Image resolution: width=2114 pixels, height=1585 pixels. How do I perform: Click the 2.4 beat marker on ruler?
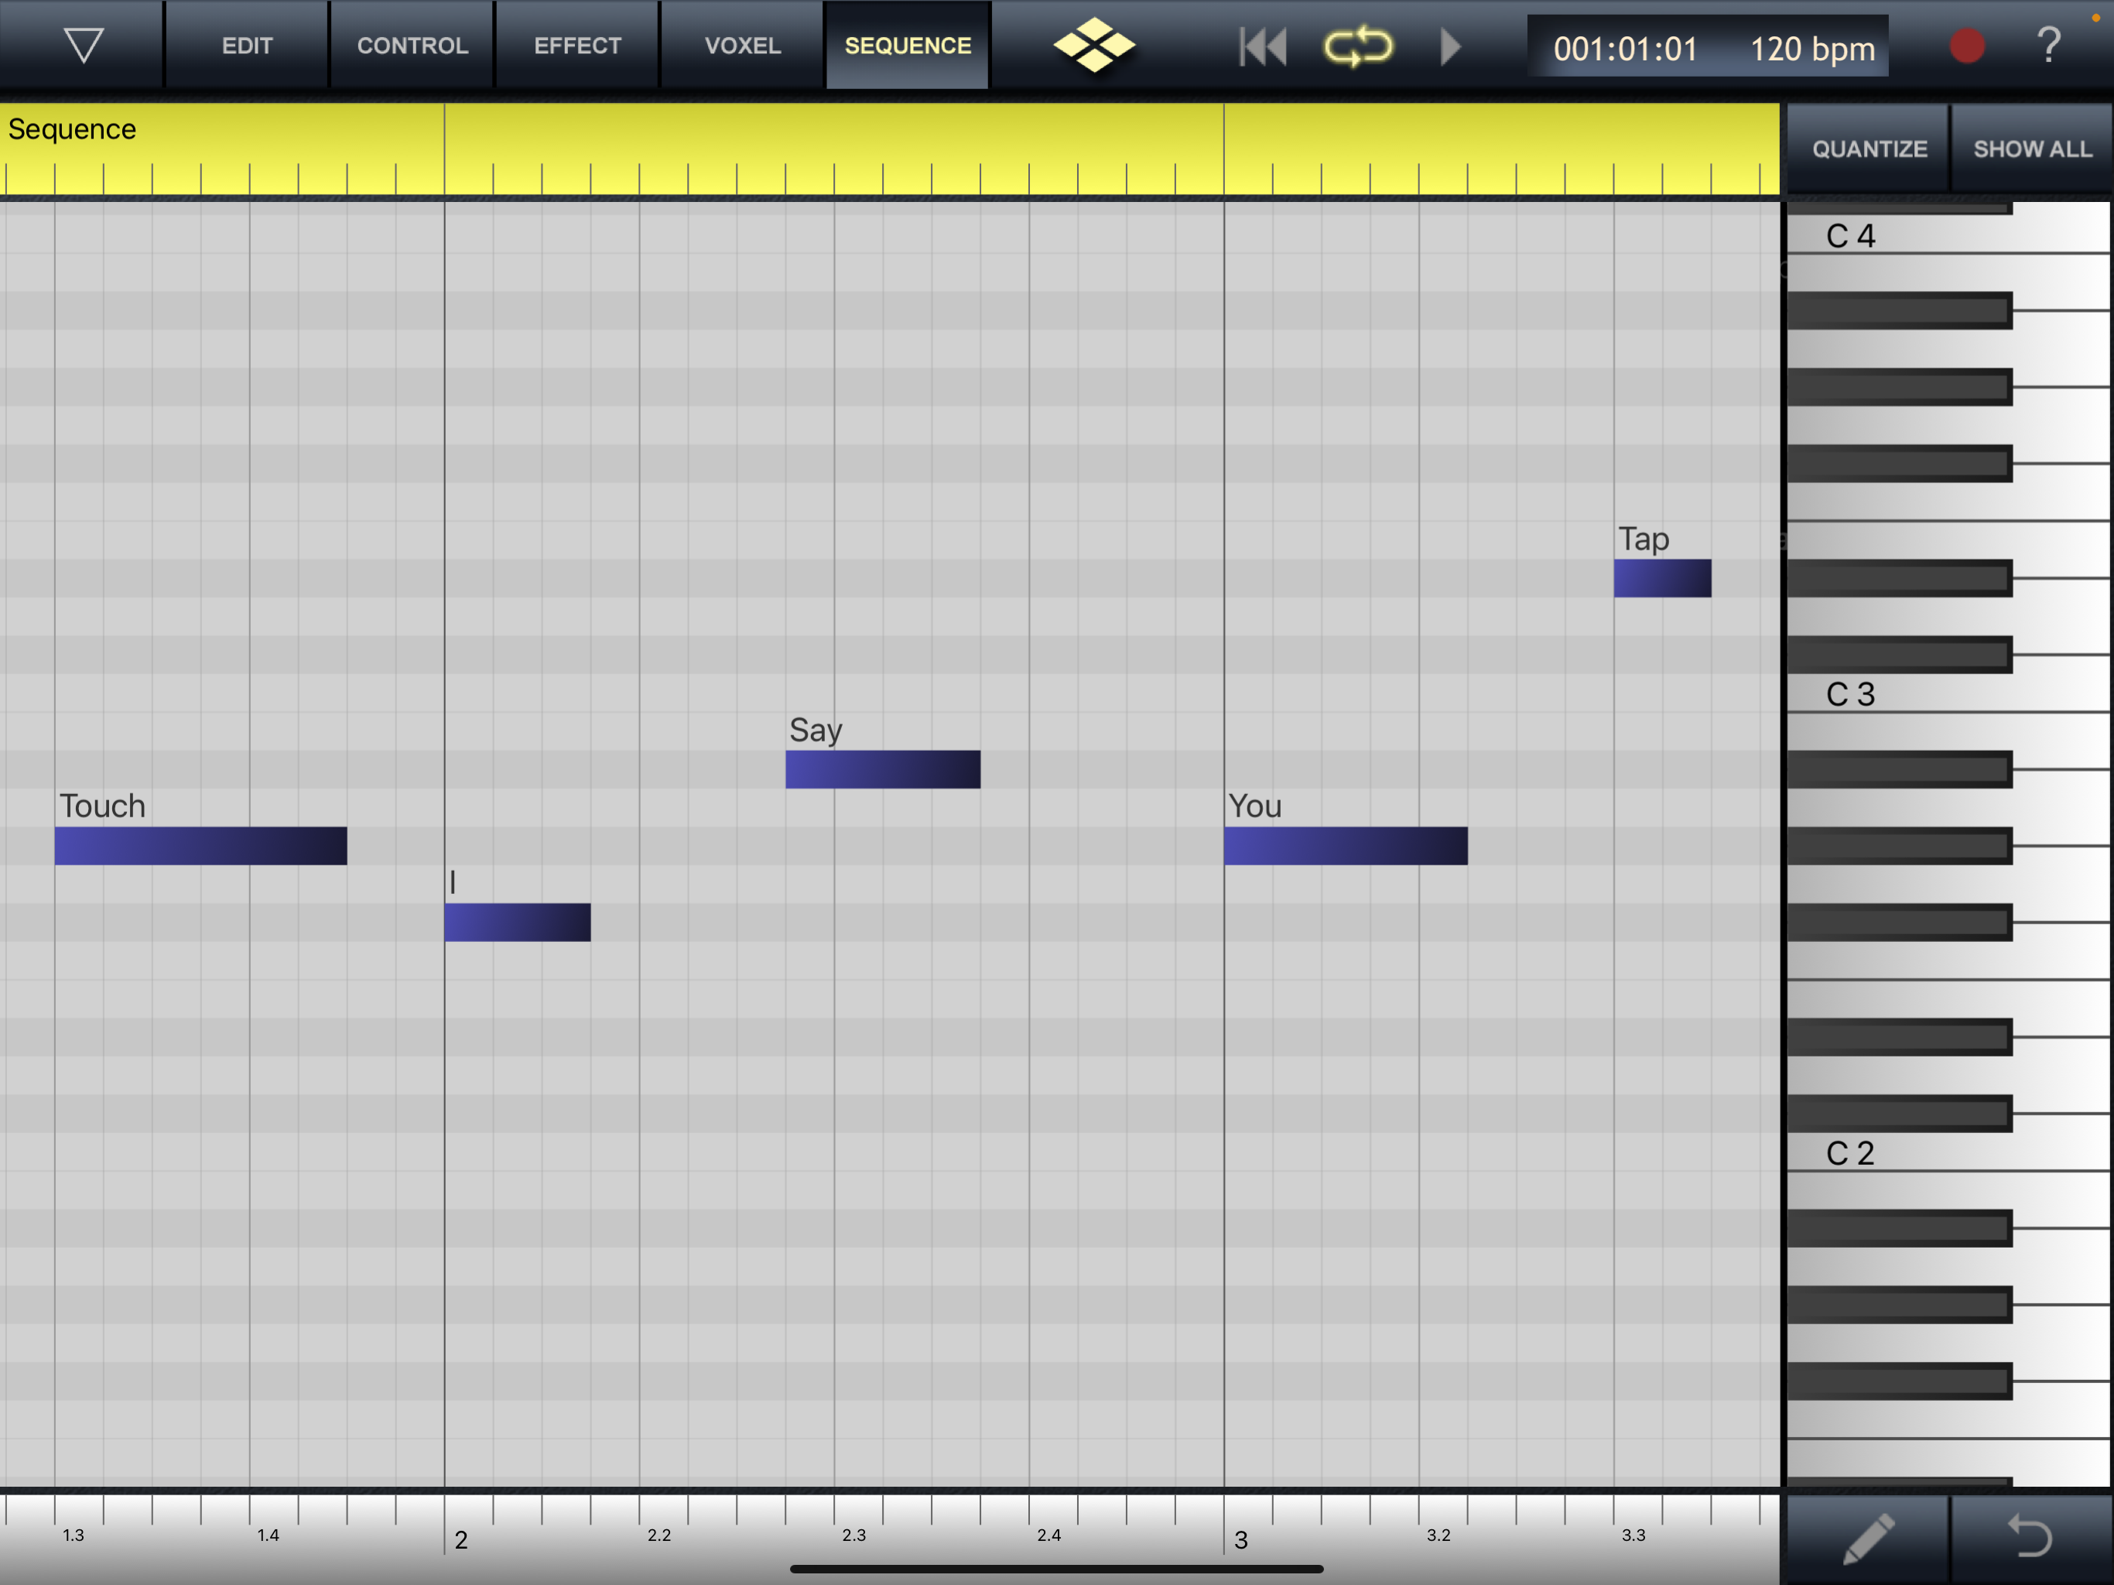click(1048, 1535)
